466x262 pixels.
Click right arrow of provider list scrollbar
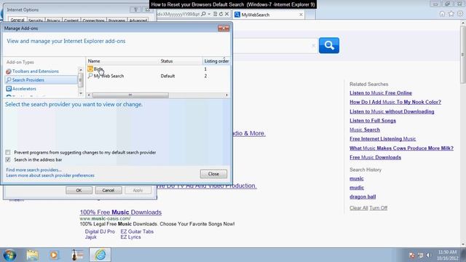click(226, 95)
